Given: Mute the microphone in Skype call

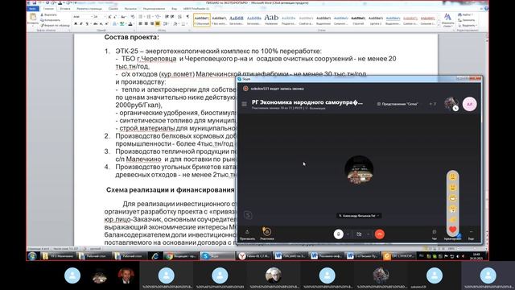Looking at the screenshot, I should coord(338,234).
